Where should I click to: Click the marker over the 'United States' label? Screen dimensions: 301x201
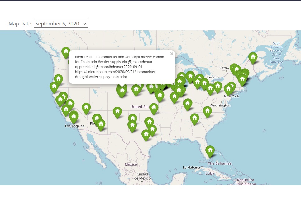pos(154,108)
